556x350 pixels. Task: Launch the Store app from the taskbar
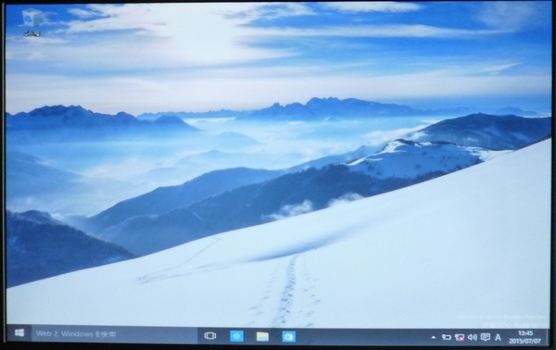click(288, 336)
